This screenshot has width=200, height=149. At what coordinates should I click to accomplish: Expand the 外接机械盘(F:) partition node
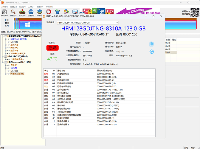click(x=5, y=59)
